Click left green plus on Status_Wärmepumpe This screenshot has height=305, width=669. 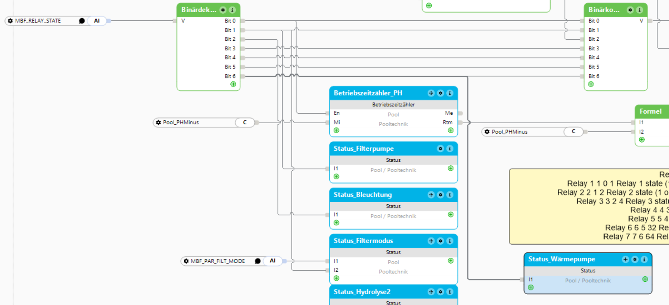pyautogui.click(x=531, y=288)
